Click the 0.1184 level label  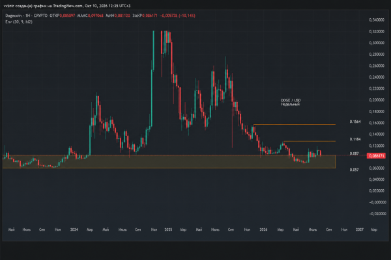click(355, 139)
